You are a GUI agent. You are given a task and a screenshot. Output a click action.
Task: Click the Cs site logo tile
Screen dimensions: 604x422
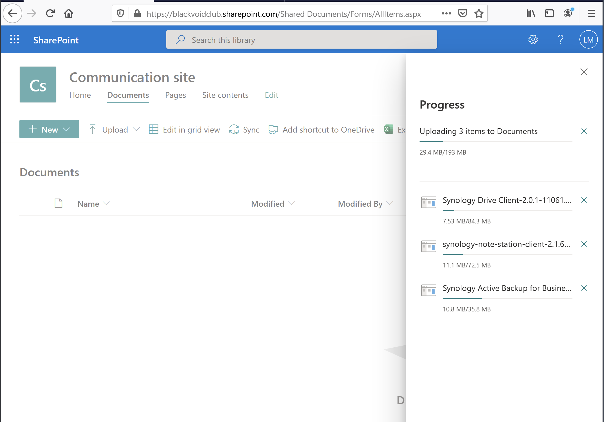tap(38, 85)
